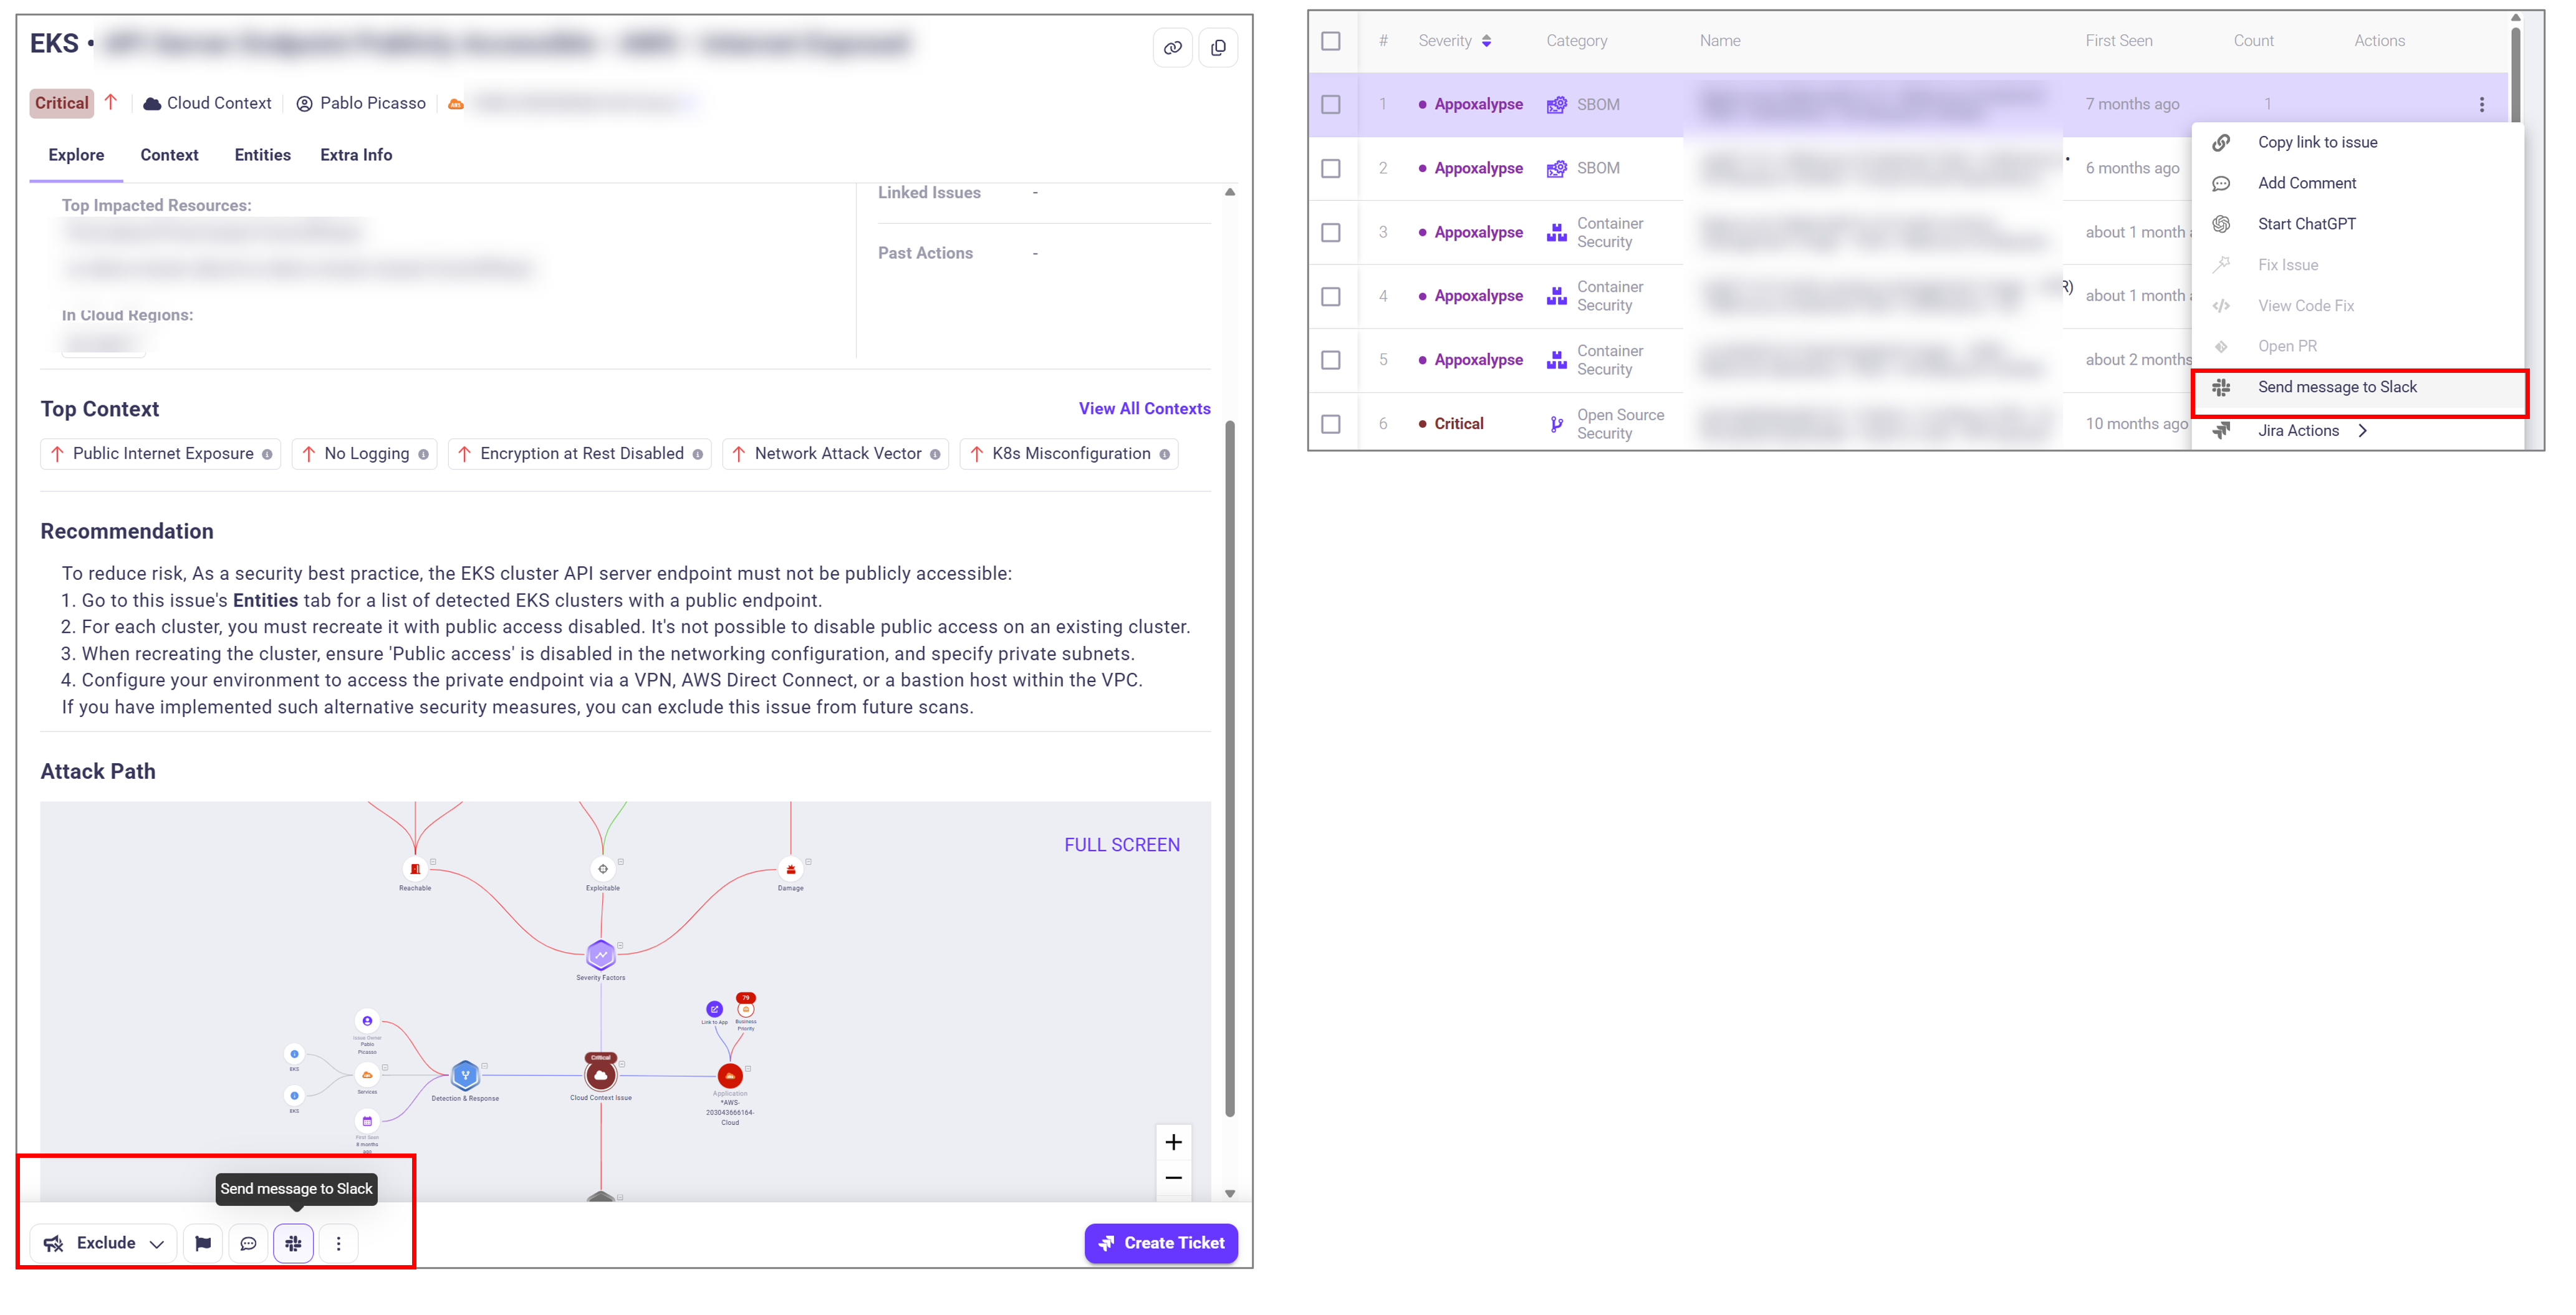This screenshot has width=2576, height=1315.
Task: Click the Slack icon in bottom toolbar
Action: pyautogui.click(x=293, y=1243)
